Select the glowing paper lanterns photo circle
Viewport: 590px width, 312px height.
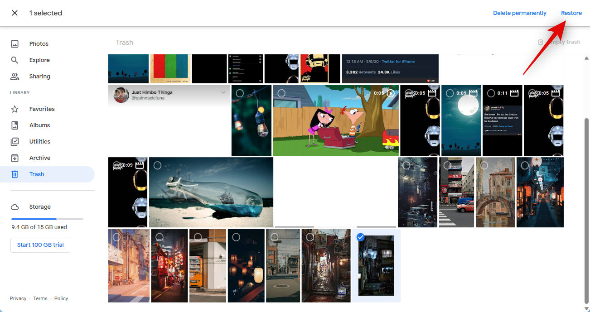236,237
